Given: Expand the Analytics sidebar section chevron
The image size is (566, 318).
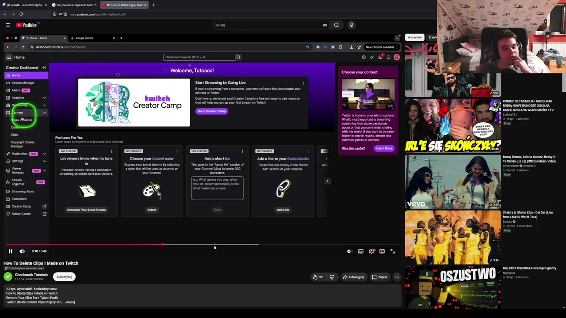Looking at the screenshot, I should tap(44, 98).
